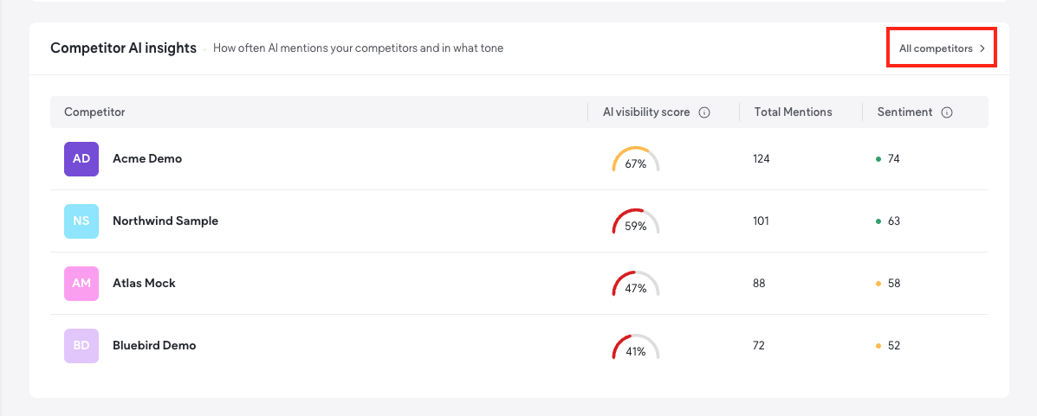Open the Bluebird Demo competitor row
Viewport: 1037px width, 416px height.
(x=519, y=345)
